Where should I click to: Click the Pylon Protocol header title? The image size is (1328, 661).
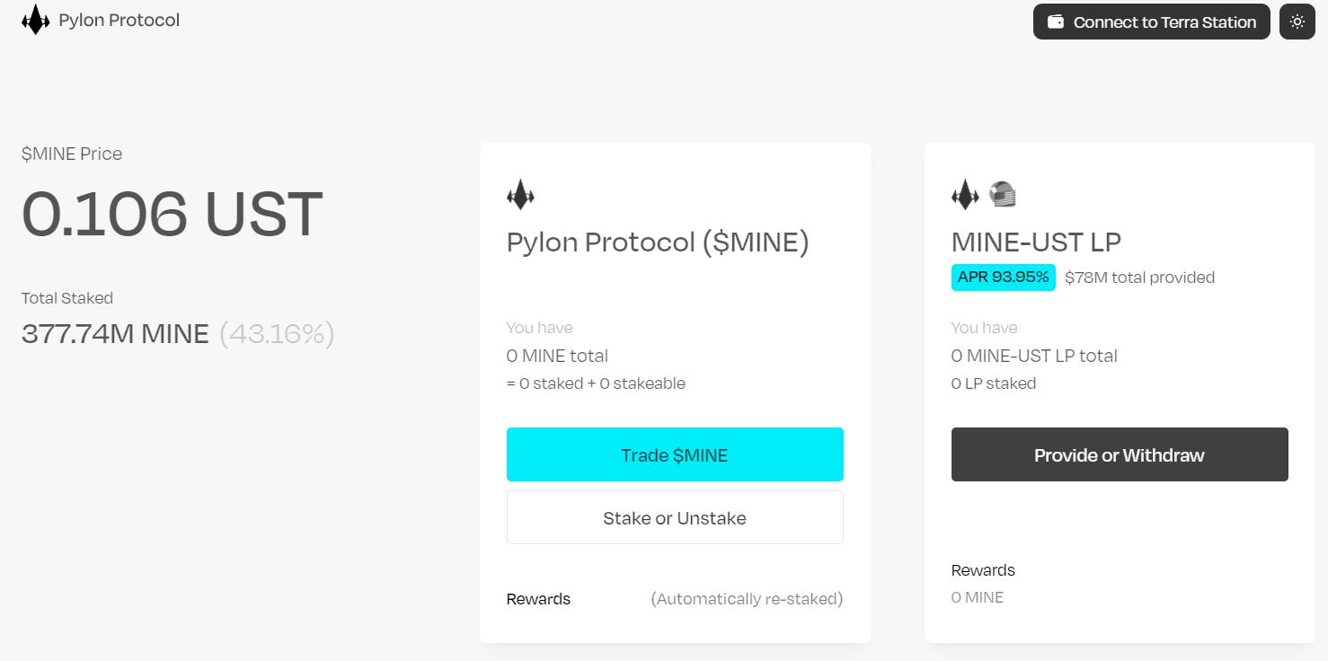point(119,20)
